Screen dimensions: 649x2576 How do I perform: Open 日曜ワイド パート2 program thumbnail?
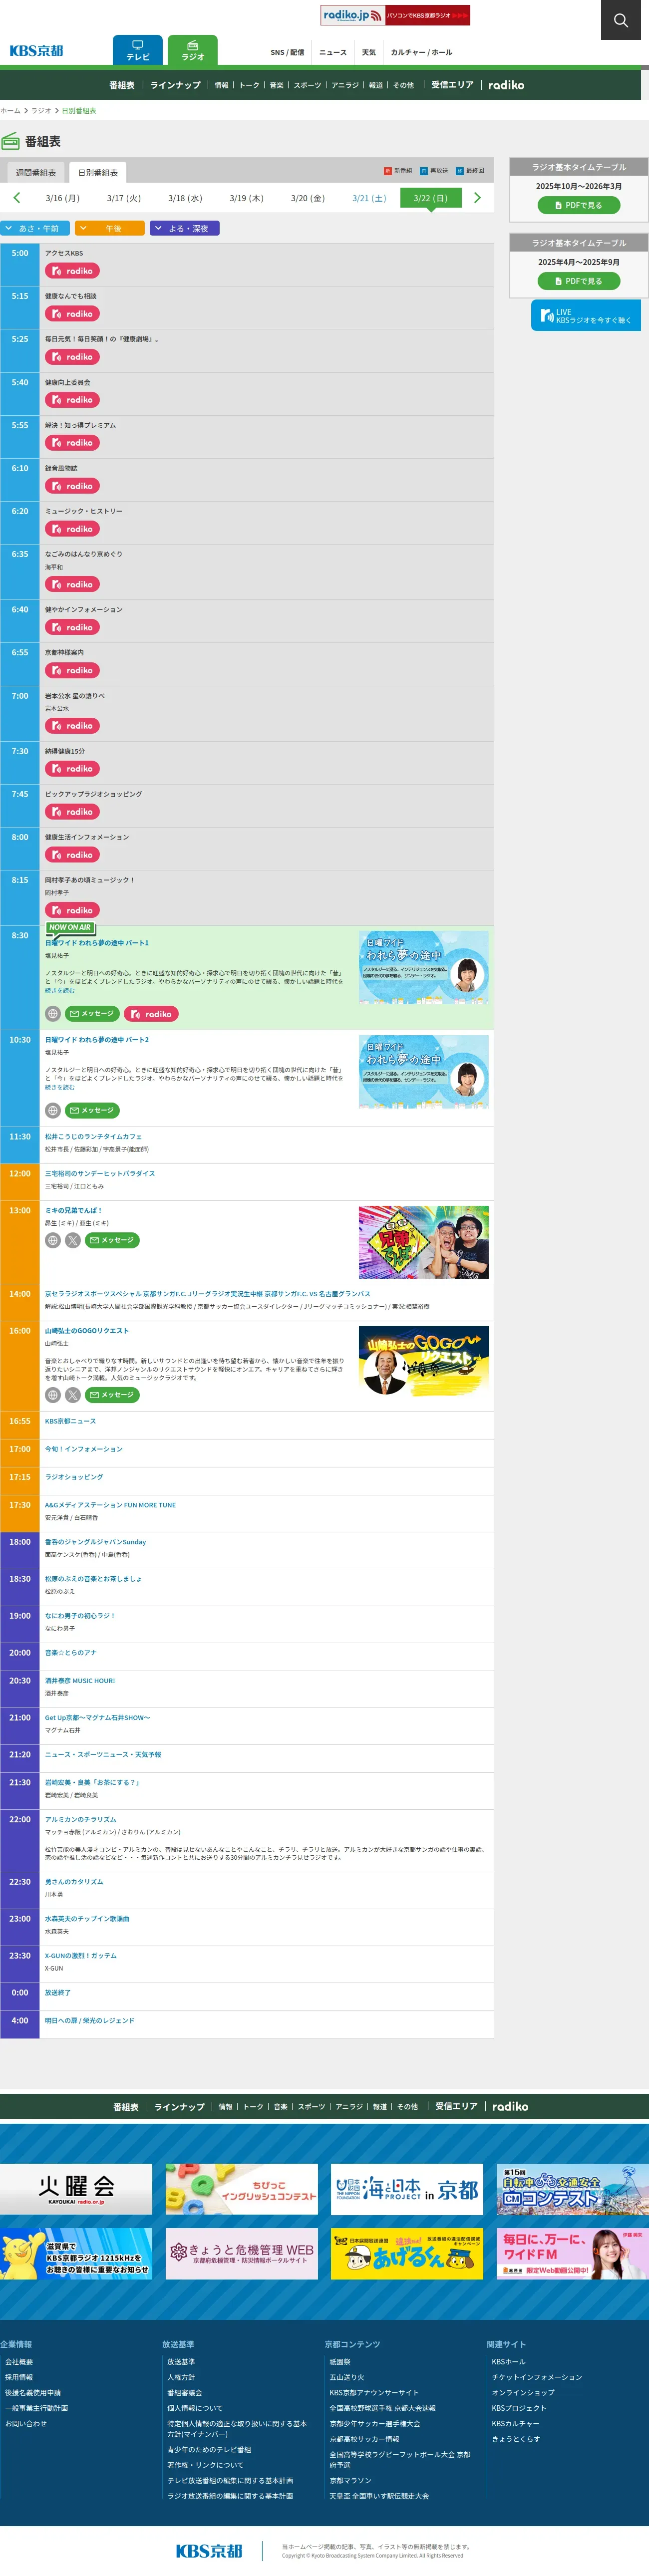tap(424, 1072)
